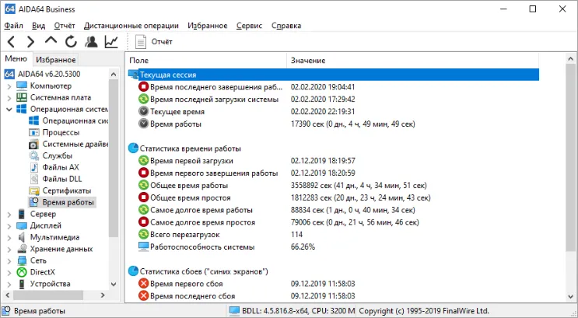
Task: Open the Отчёт menu in menu bar
Action: 65,26
